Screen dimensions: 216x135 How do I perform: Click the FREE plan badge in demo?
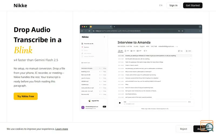[x=104, y=107]
